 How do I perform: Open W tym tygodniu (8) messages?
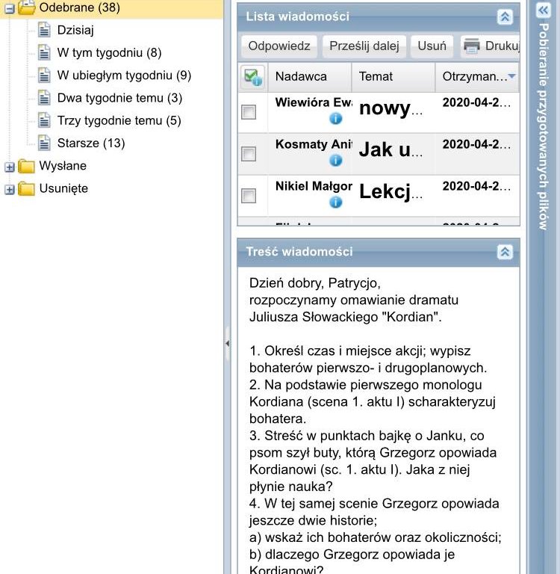(x=109, y=53)
